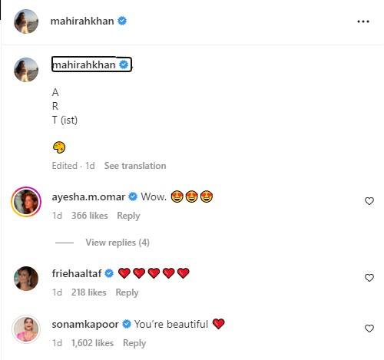Open friehaaltaf's profile picture

(26, 279)
